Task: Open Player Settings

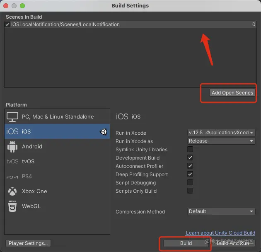Action: [28, 243]
